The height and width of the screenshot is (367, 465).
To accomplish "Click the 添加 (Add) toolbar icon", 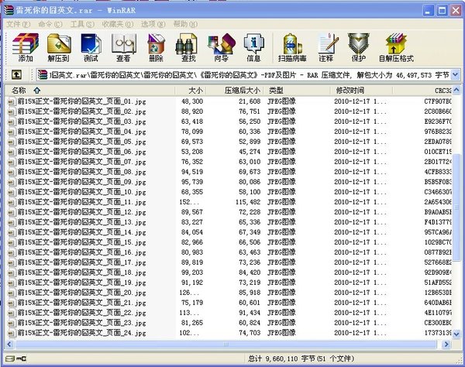I will (26, 47).
